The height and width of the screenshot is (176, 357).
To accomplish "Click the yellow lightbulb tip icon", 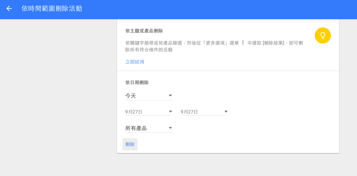I will click(322, 35).
